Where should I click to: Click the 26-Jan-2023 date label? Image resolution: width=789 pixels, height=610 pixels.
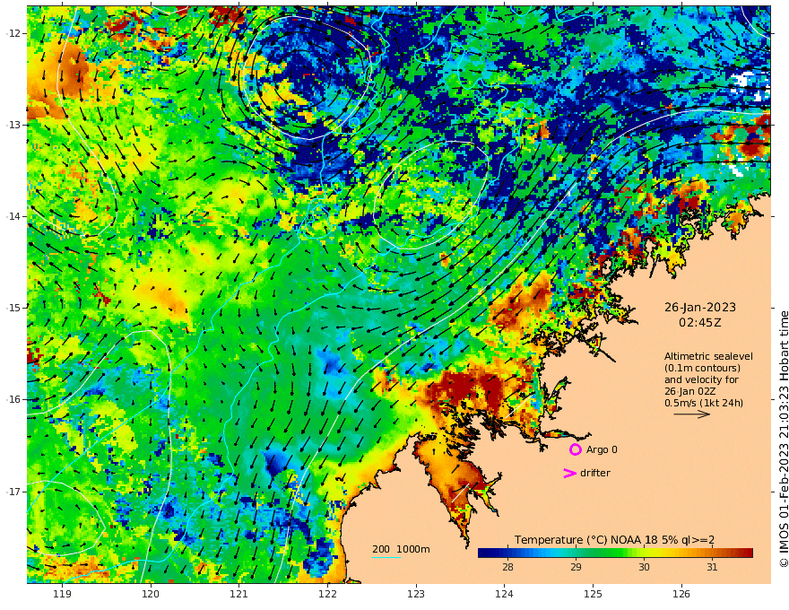tap(700, 307)
